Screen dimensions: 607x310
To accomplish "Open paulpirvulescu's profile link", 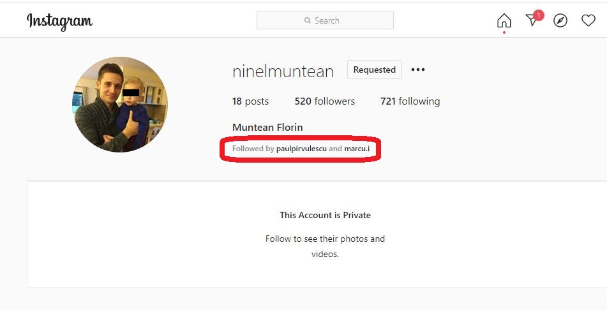I will [301, 149].
